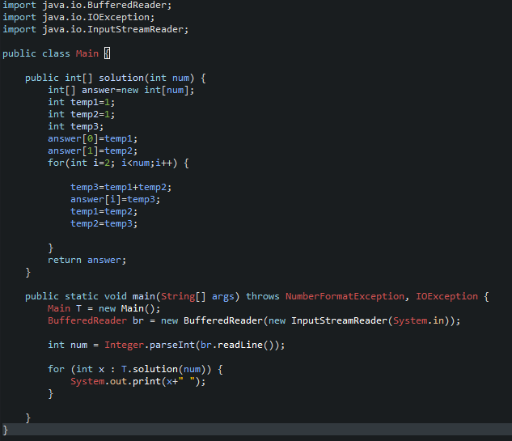Click 'main' in 'public static void main'
512x441 pixels.
coord(144,296)
